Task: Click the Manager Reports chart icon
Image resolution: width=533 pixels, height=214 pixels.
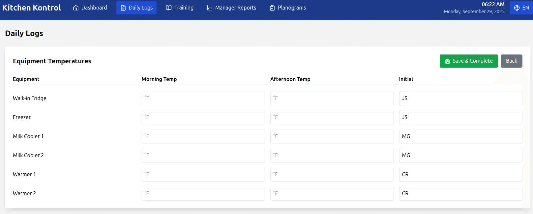Action: point(209,8)
